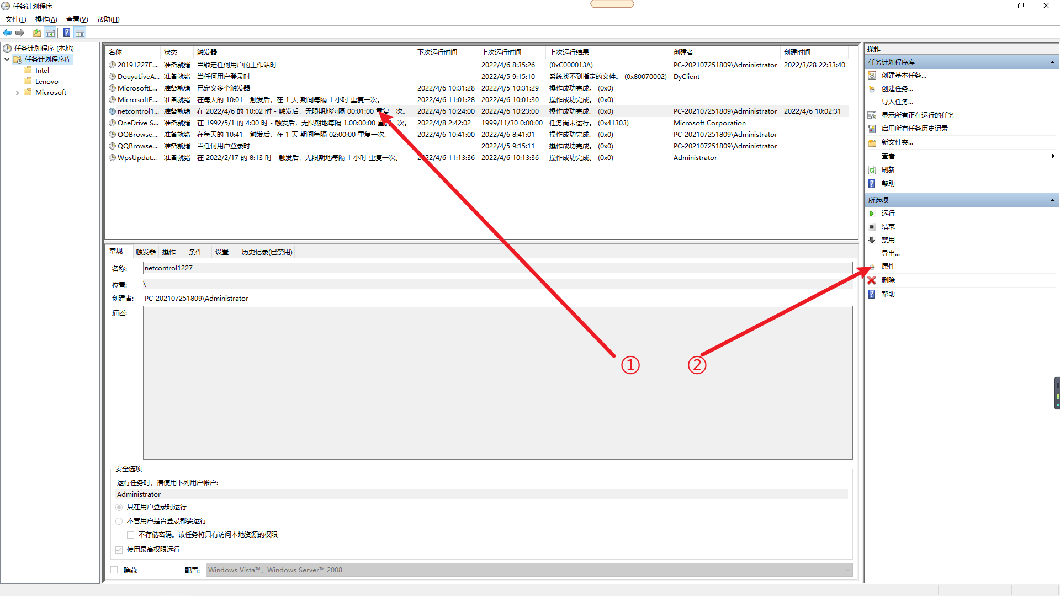The image size is (1060, 596).
Task: Click the 名称 field showing netcontrol1227
Action: tap(497, 268)
